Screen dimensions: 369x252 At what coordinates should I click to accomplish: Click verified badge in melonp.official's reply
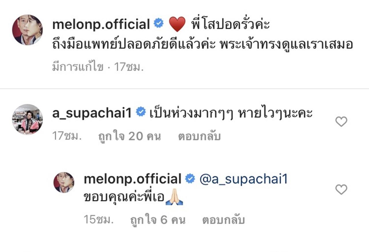pyautogui.click(x=190, y=179)
